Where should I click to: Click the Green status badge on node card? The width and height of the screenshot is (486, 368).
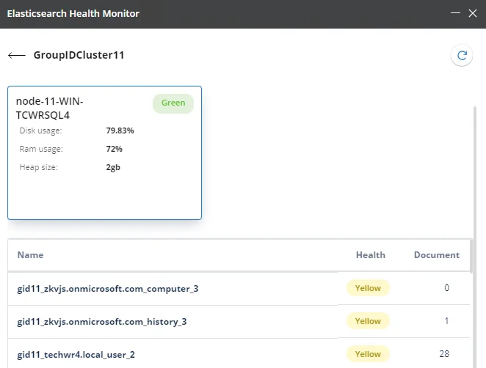173,103
